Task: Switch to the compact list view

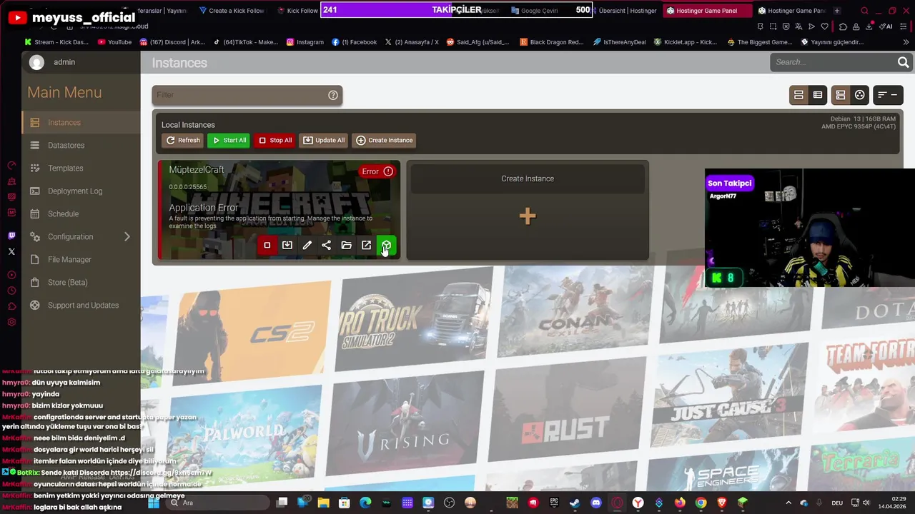Action: (x=818, y=95)
